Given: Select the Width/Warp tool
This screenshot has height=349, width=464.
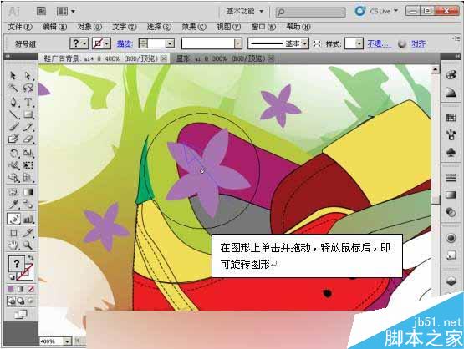Looking at the screenshot, I should pyautogui.click(x=13, y=165).
